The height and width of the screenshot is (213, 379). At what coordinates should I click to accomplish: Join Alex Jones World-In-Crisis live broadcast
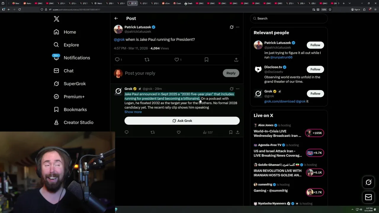pyautogui.click(x=277, y=133)
